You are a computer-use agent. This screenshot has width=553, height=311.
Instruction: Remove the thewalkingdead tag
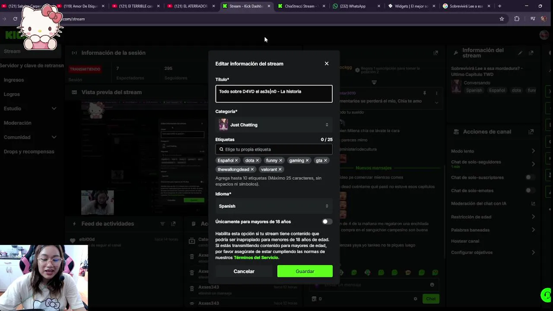(x=252, y=169)
